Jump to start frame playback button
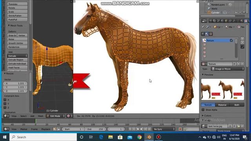This screenshot has height=141, width=251. 130,129
